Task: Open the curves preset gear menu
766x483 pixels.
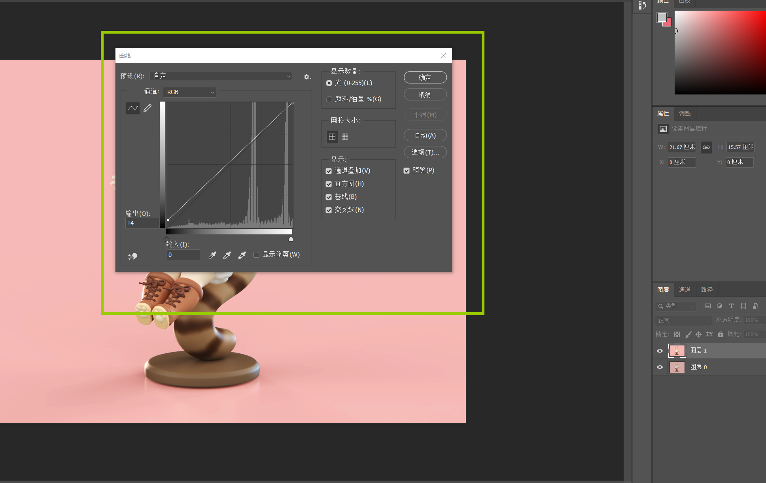Action: tap(307, 77)
